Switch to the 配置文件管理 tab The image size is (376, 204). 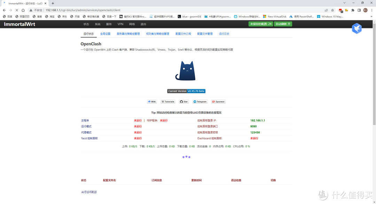point(205,34)
